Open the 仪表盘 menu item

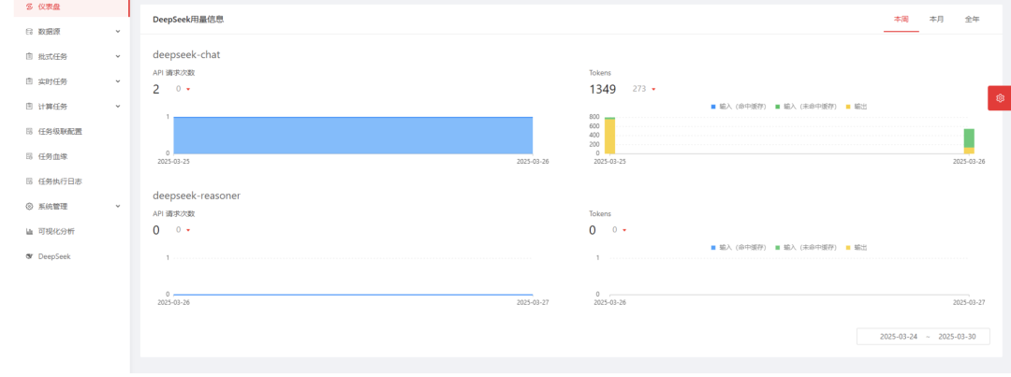[71, 7]
